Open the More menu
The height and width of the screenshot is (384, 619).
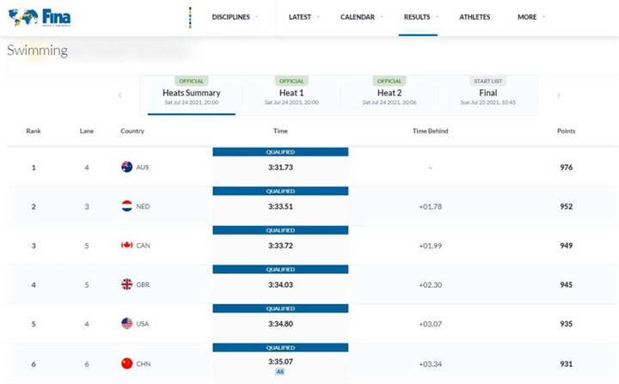527,17
